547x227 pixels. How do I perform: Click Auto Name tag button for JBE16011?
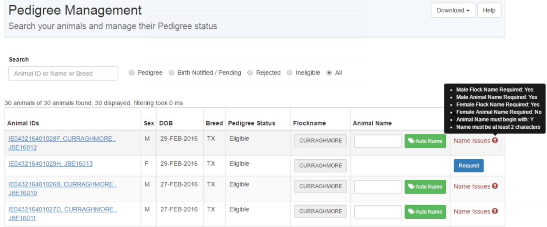pyautogui.click(x=425, y=212)
